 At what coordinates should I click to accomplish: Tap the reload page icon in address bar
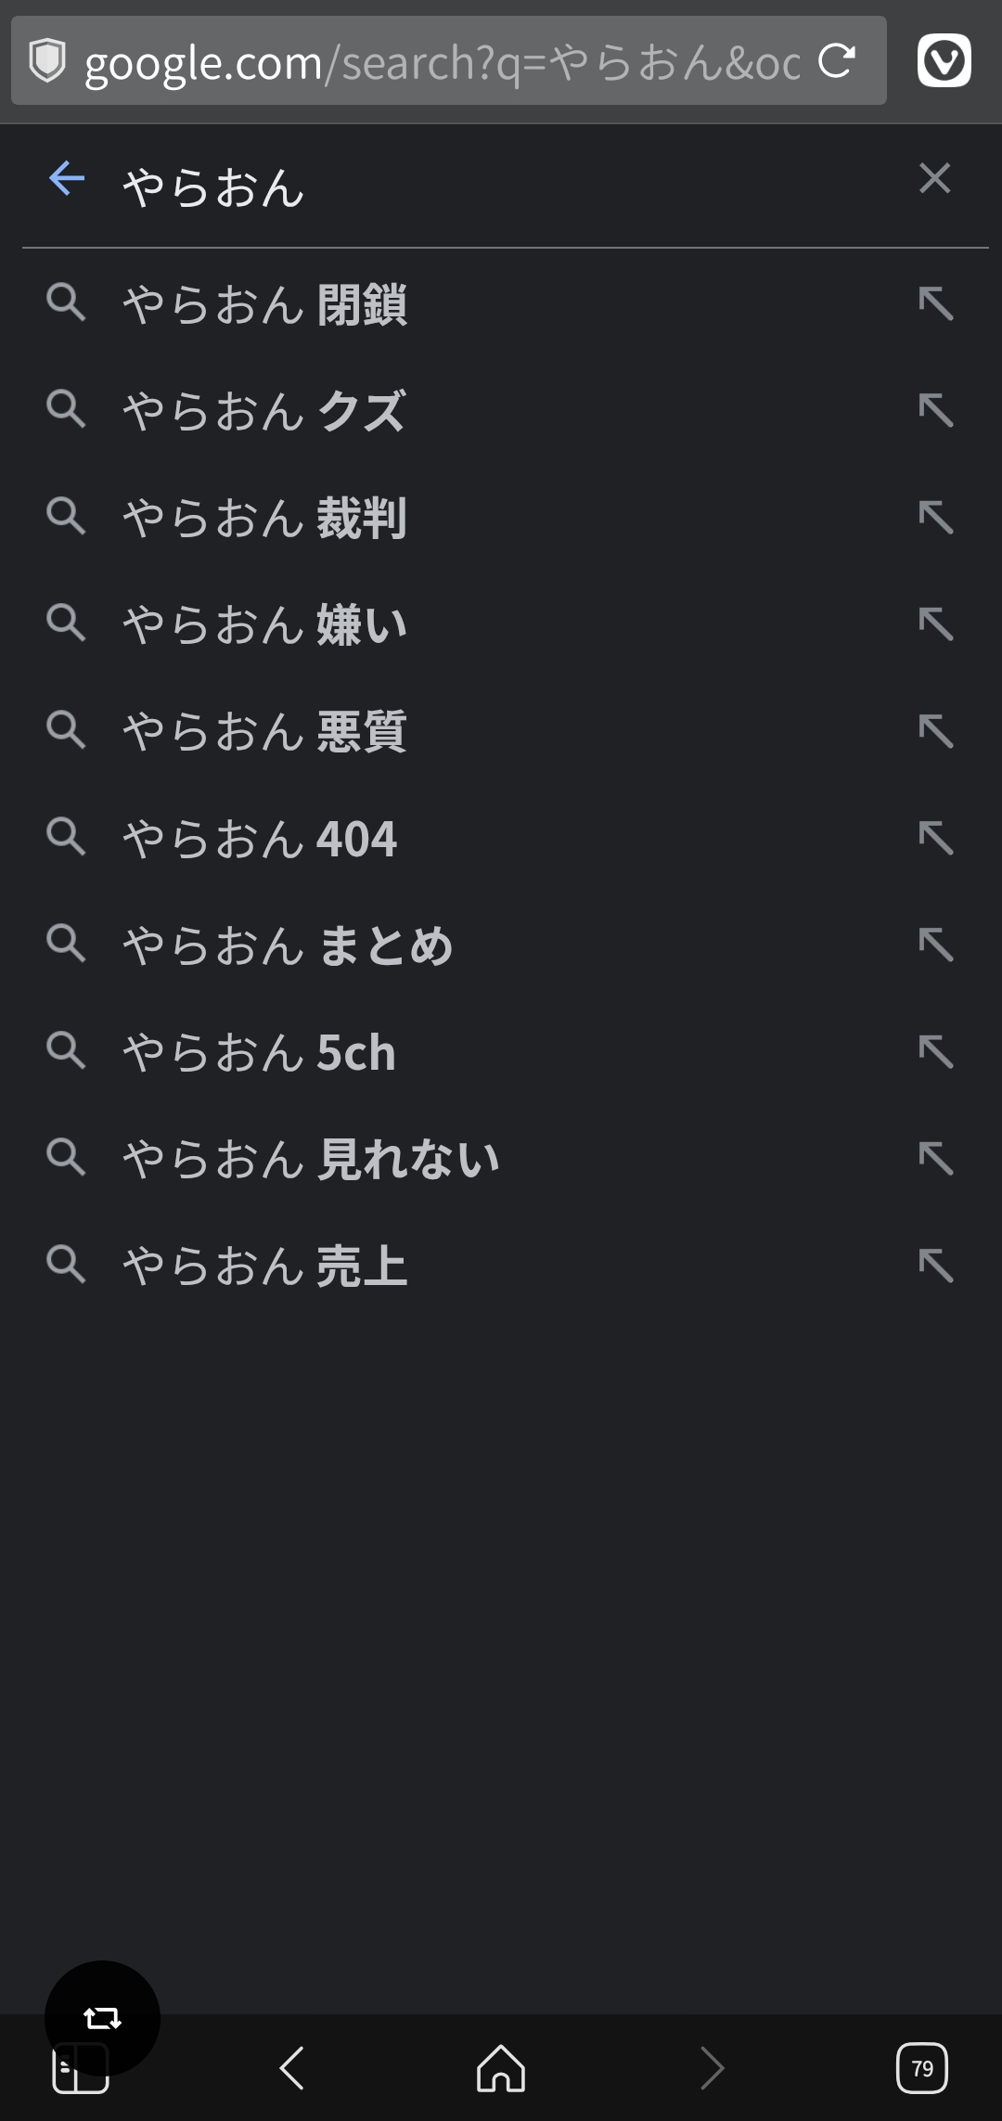836,61
